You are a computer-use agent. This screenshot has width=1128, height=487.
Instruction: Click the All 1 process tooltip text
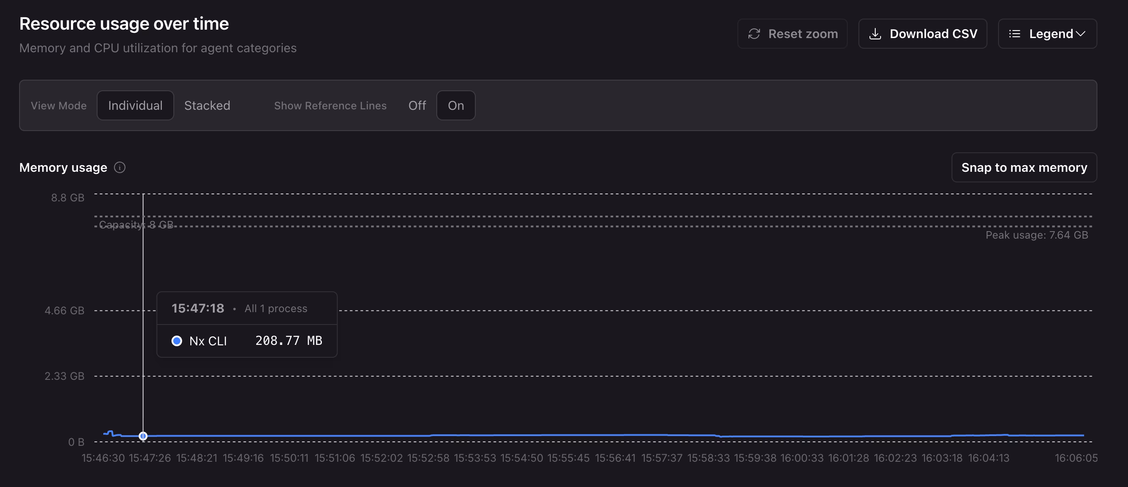276,309
